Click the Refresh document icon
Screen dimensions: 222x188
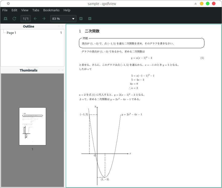[x=14, y=19]
